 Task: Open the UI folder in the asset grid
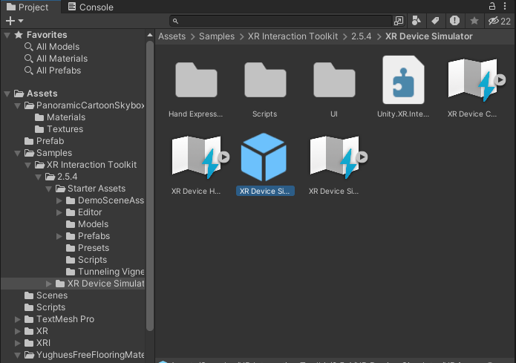334,80
